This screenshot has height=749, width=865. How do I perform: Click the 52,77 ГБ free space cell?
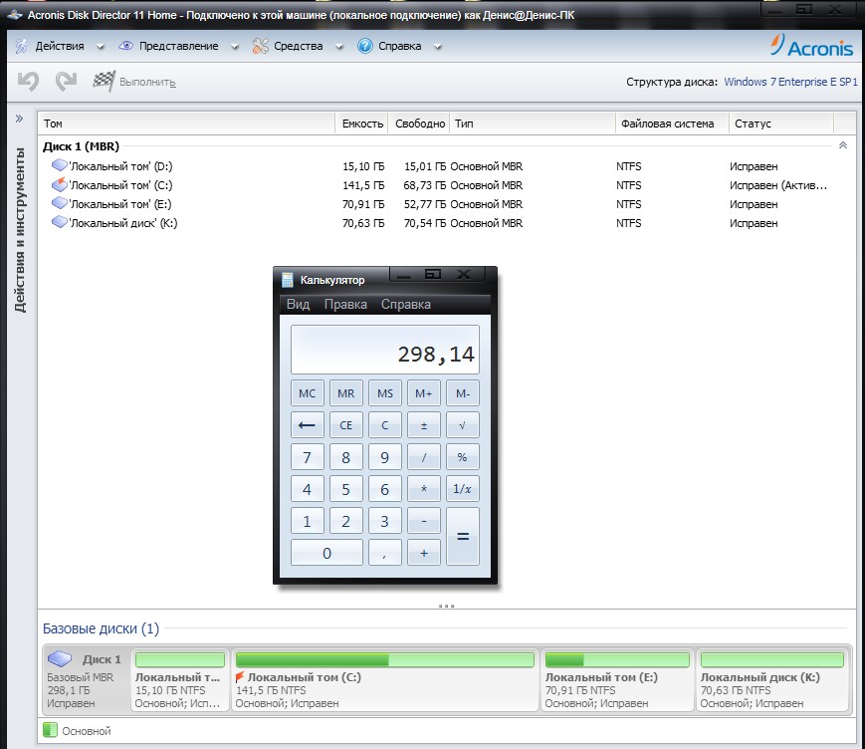coord(425,203)
